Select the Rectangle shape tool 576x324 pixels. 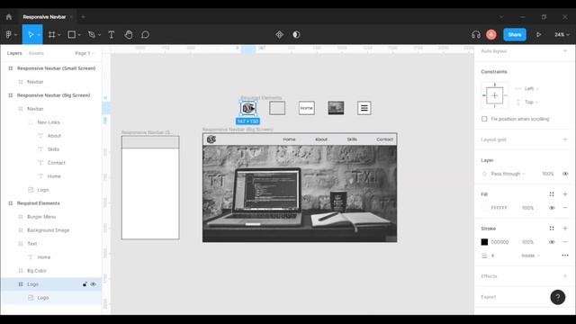(72, 34)
